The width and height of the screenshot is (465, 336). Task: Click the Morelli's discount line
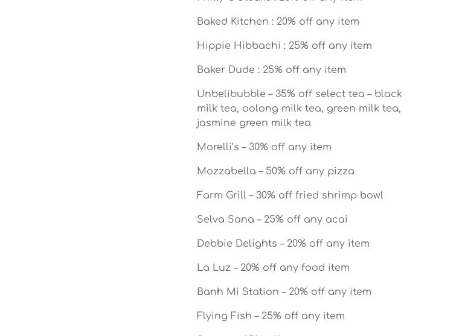[264, 147]
